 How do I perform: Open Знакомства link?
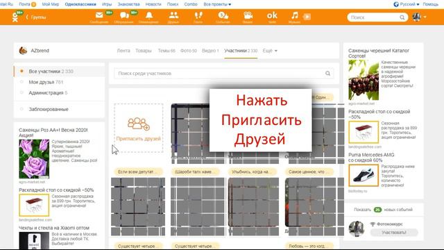coord(128,4)
